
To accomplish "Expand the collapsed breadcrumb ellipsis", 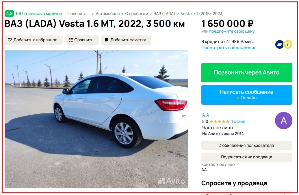I will pyautogui.click(x=89, y=14).
